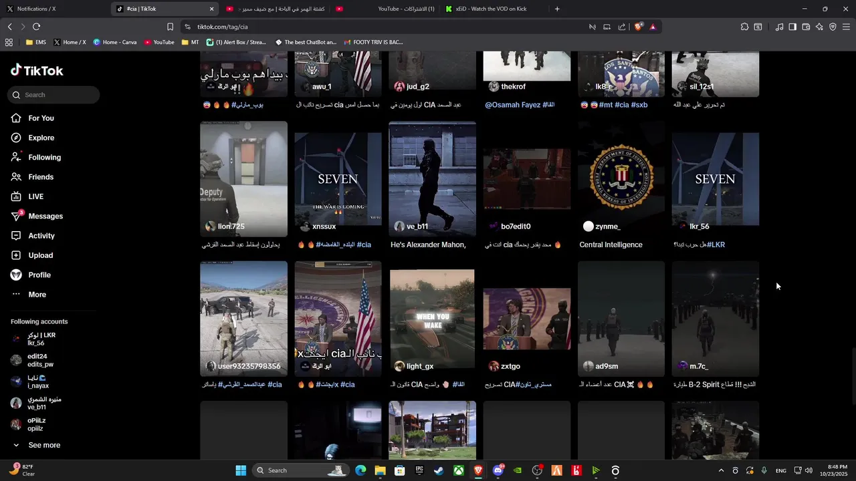Open the For You feed
The height and width of the screenshot is (481, 856).
(x=32, y=118)
